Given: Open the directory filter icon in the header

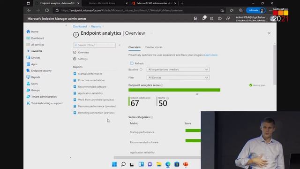Looking at the screenshot, I should 195,19.
